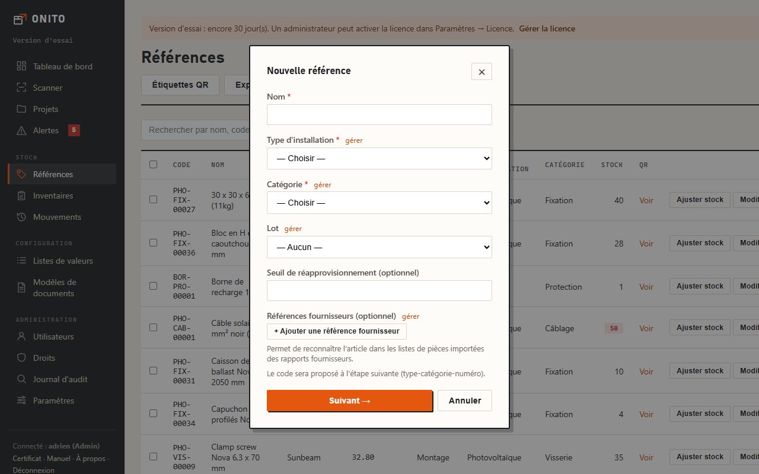The height and width of the screenshot is (474, 759).
Task: Tick the select-all checkbox in table header
Action: click(x=154, y=164)
